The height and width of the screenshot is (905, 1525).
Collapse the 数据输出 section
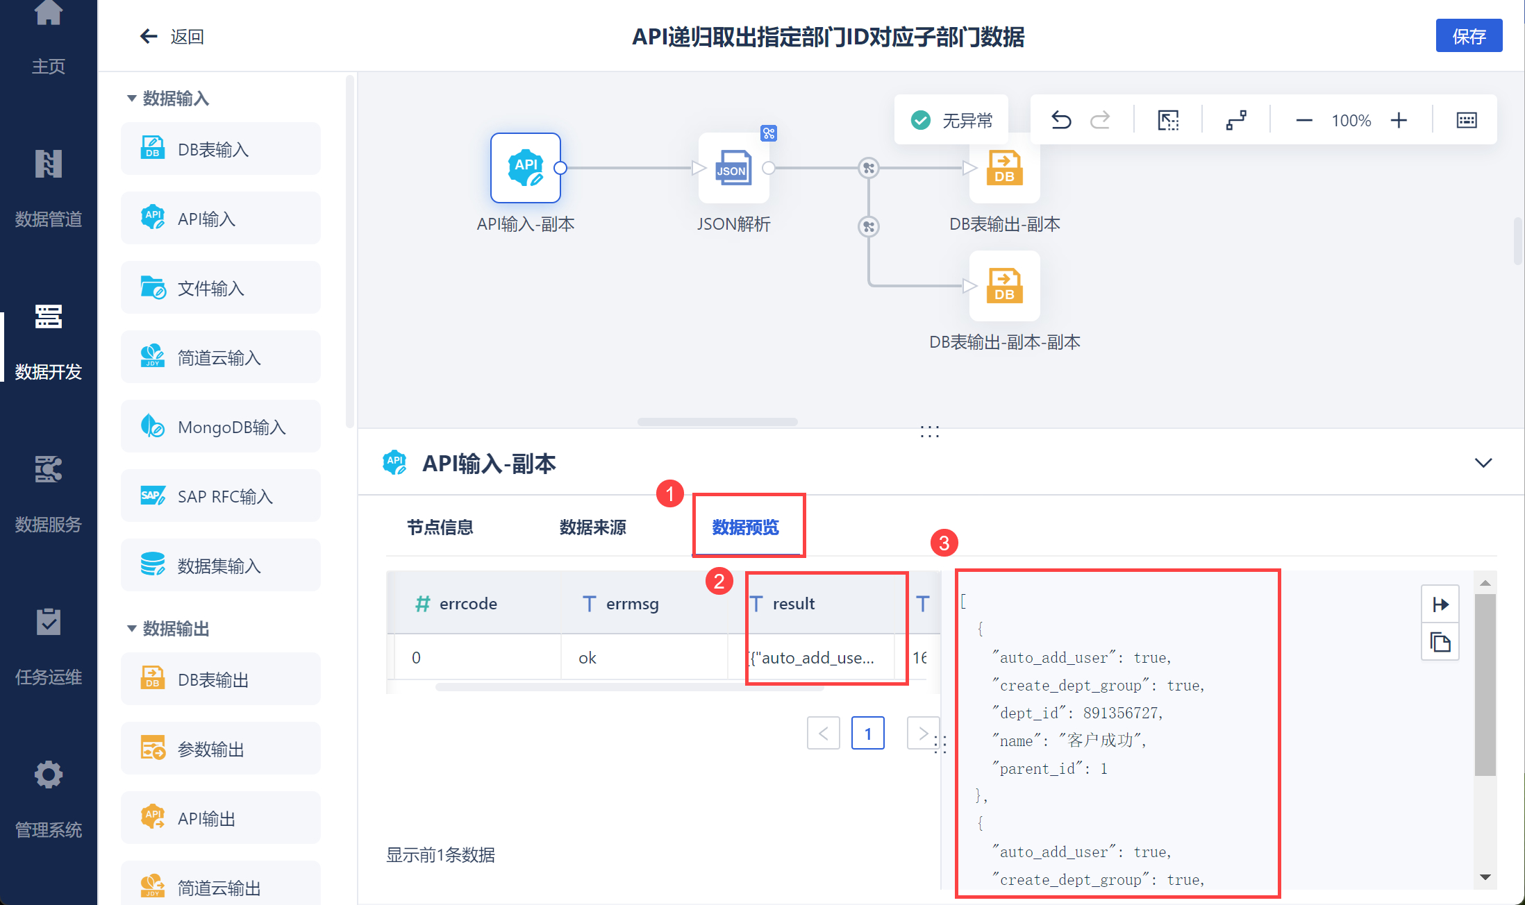coord(132,629)
